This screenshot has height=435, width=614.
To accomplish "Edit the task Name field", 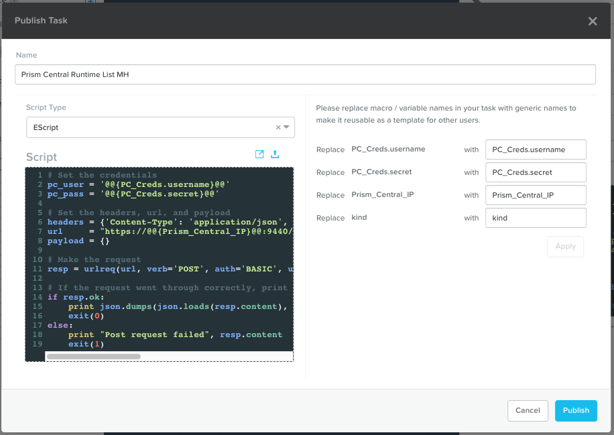I will pos(305,74).
